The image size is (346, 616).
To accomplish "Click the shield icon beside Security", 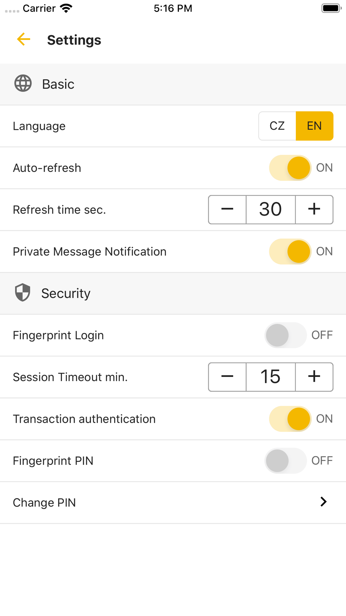I will (x=23, y=293).
